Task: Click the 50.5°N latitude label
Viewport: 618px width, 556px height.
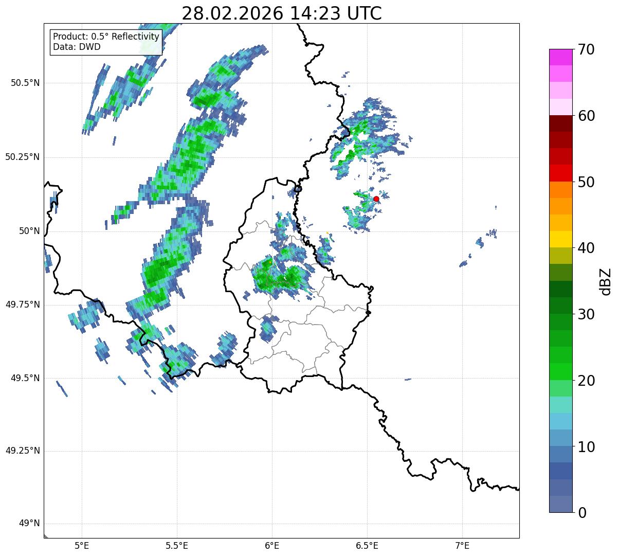Action: tap(26, 83)
